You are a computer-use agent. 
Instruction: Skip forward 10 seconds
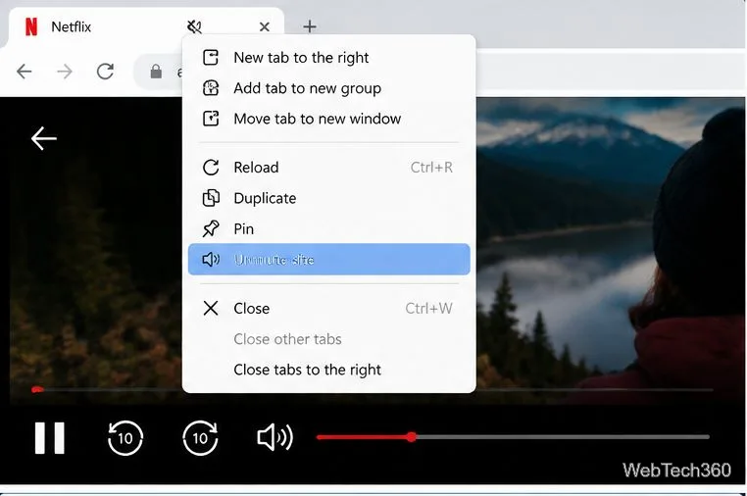(200, 437)
